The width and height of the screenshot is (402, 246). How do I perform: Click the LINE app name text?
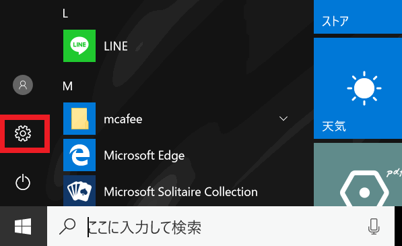(116, 47)
